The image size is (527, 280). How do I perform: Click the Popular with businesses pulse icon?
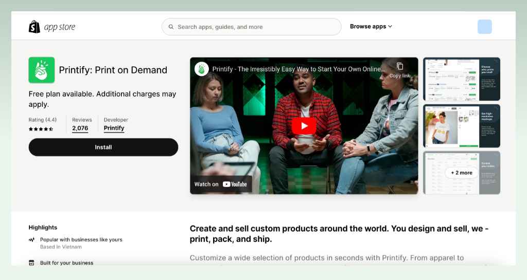point(31,240)
